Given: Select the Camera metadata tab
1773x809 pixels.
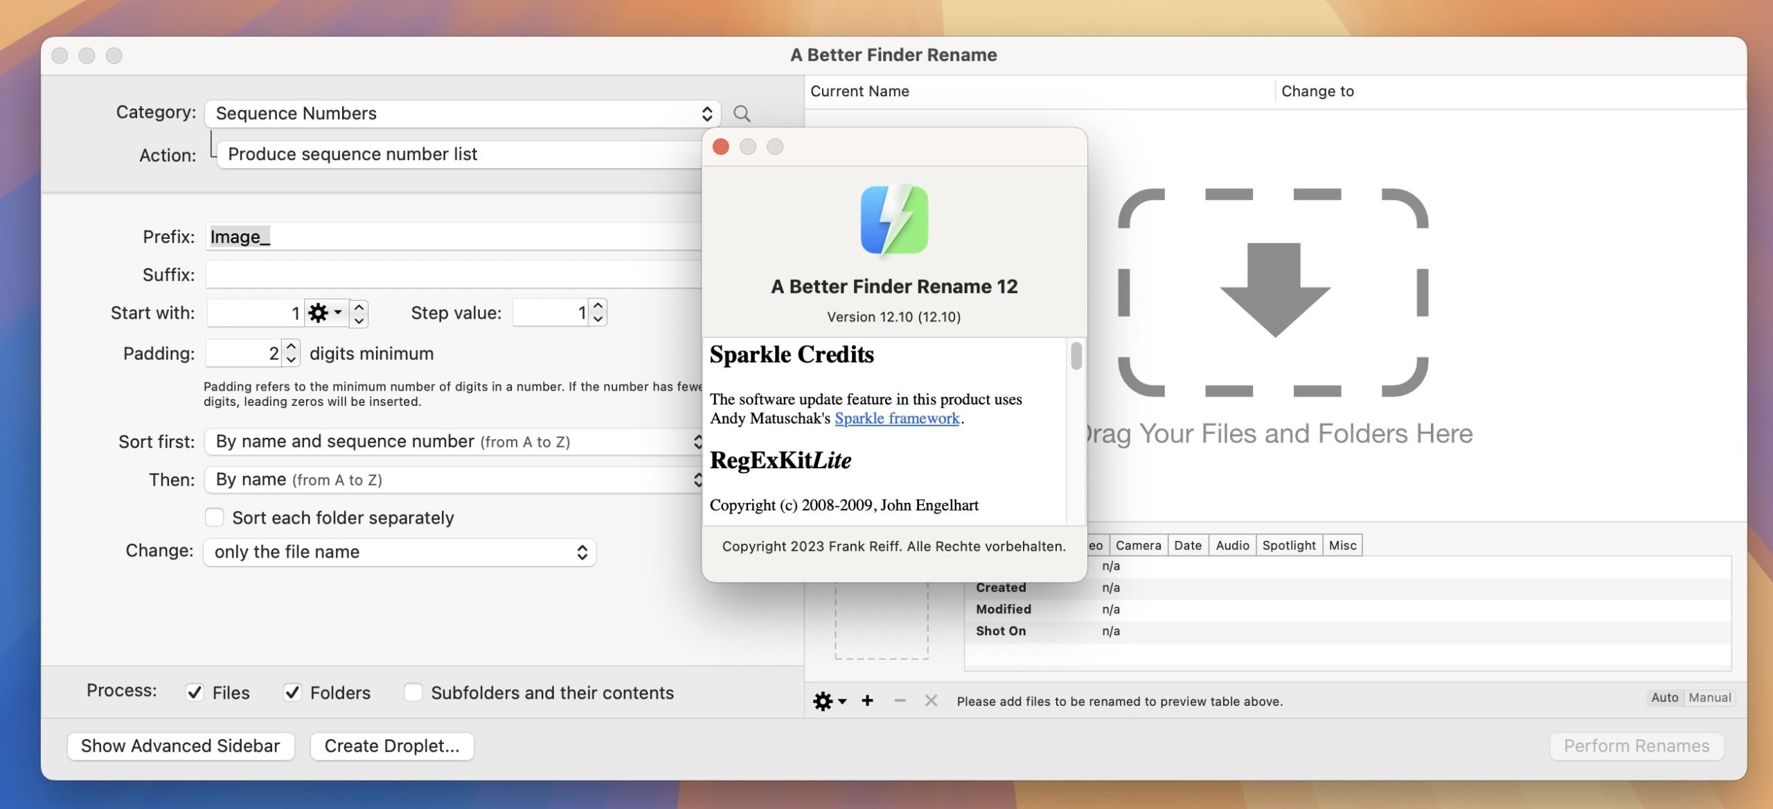Looking at the screenshot, I should click(x=1138, y=545).
